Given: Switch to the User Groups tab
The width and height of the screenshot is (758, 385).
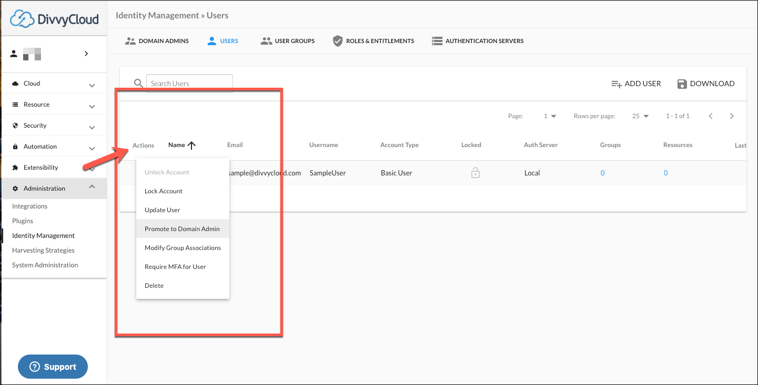Looking at the screenshot, I should click(288, 41).
